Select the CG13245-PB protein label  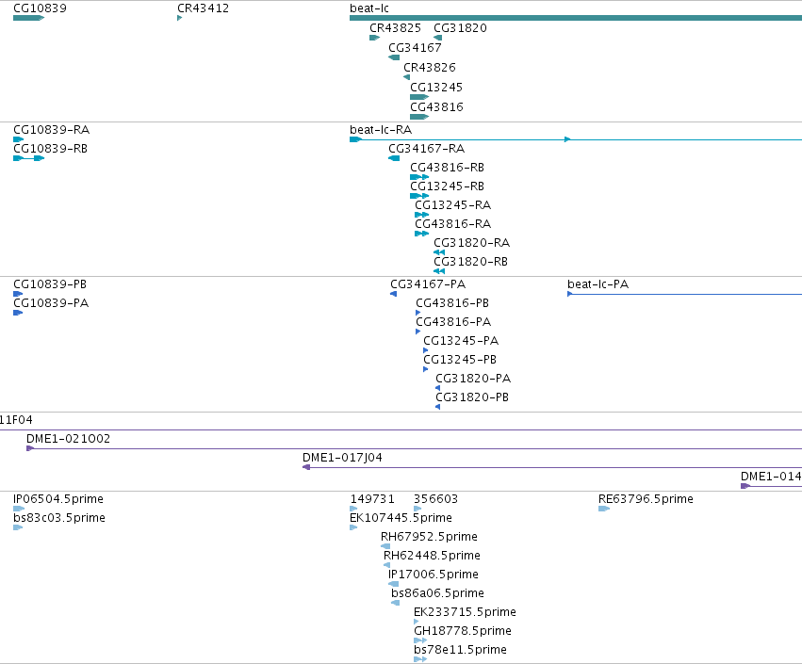point(460,360)
